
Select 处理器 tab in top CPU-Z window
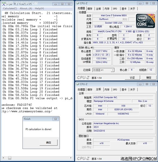click(x=81, y=9)
